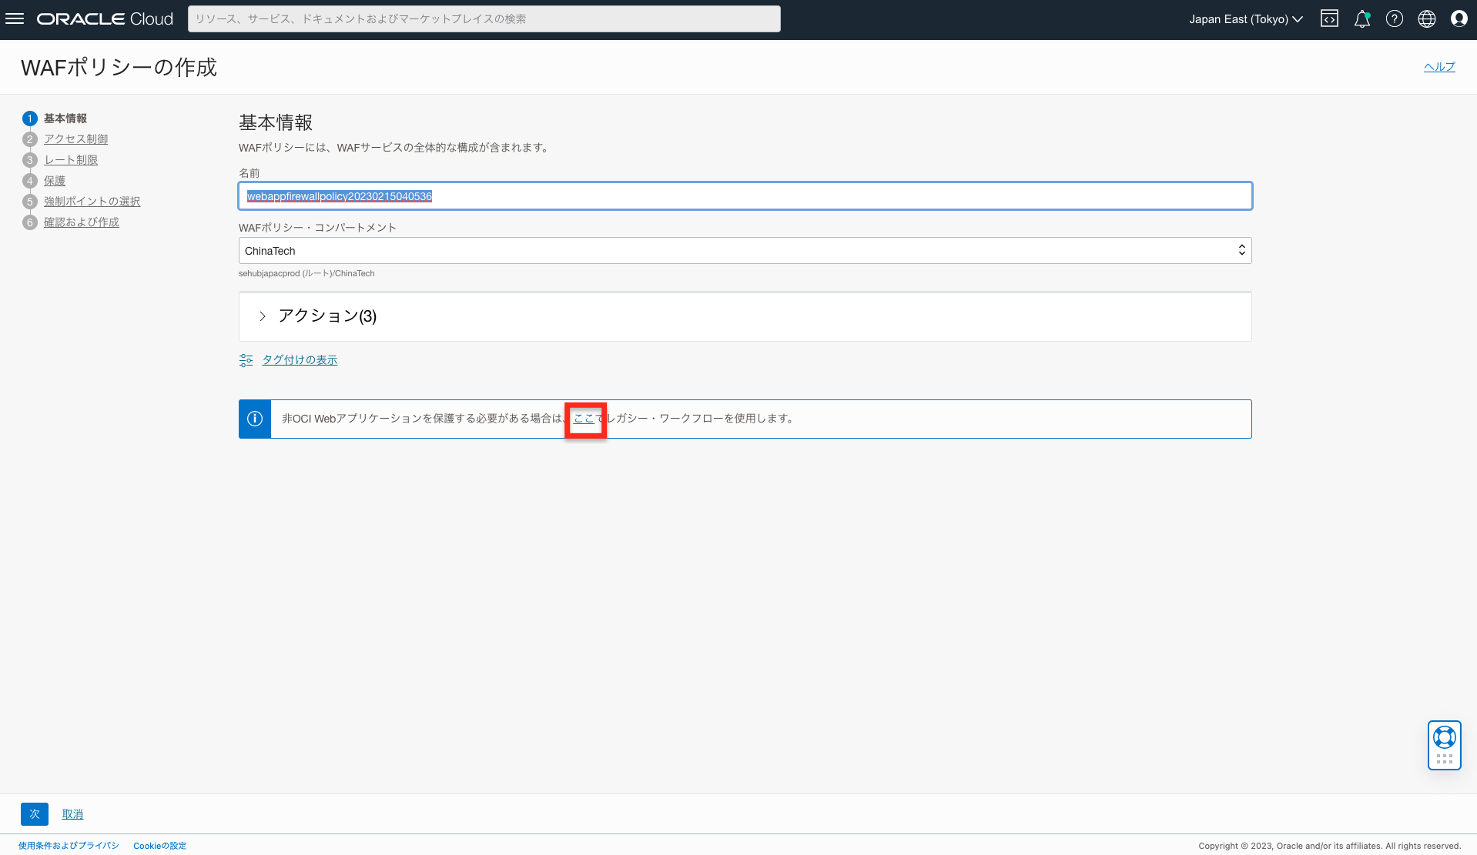The width and height of the screenshot is (1477, 855).
Task: Click the resource search bar
Action: tap(484, 18)
